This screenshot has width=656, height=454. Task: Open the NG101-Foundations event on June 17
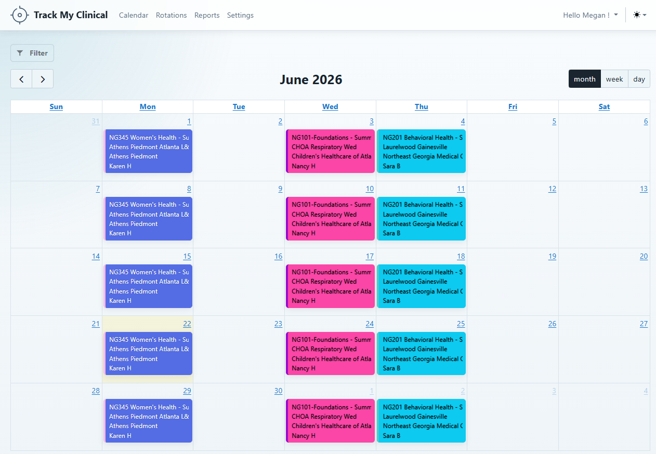click(330, 286)
